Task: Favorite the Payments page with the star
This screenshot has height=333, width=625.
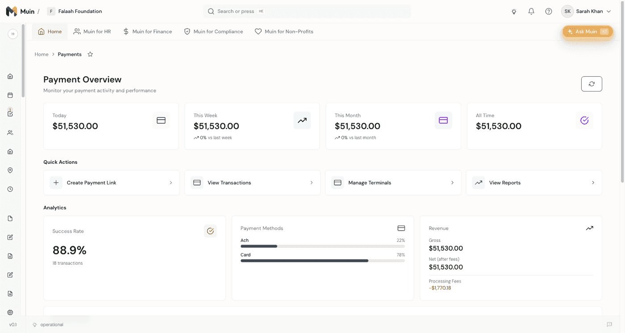Action: click(x=90, y=54)
